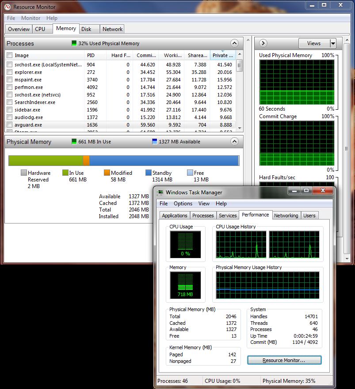Check the avguard.exe process checkbox
The height and width of the screenshot is (389, 355).
coord(10,124)
